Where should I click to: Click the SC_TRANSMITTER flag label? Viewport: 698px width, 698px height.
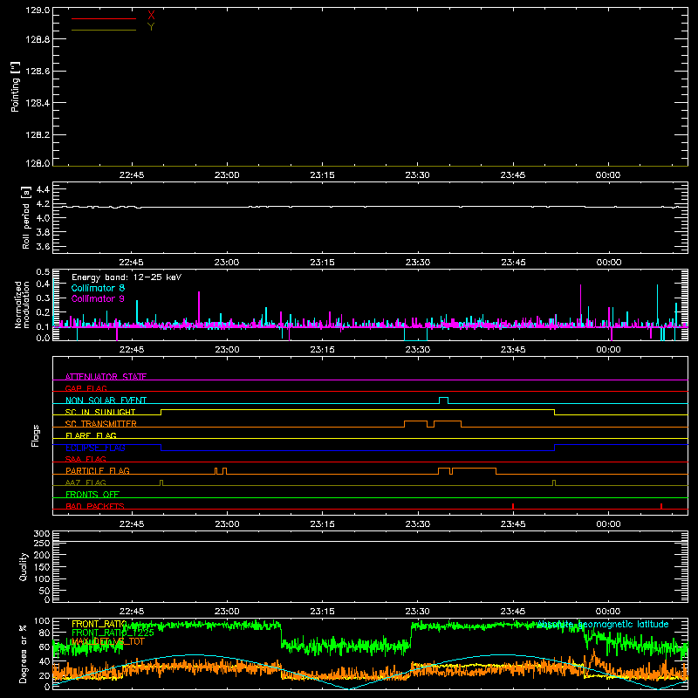(101, 424)
